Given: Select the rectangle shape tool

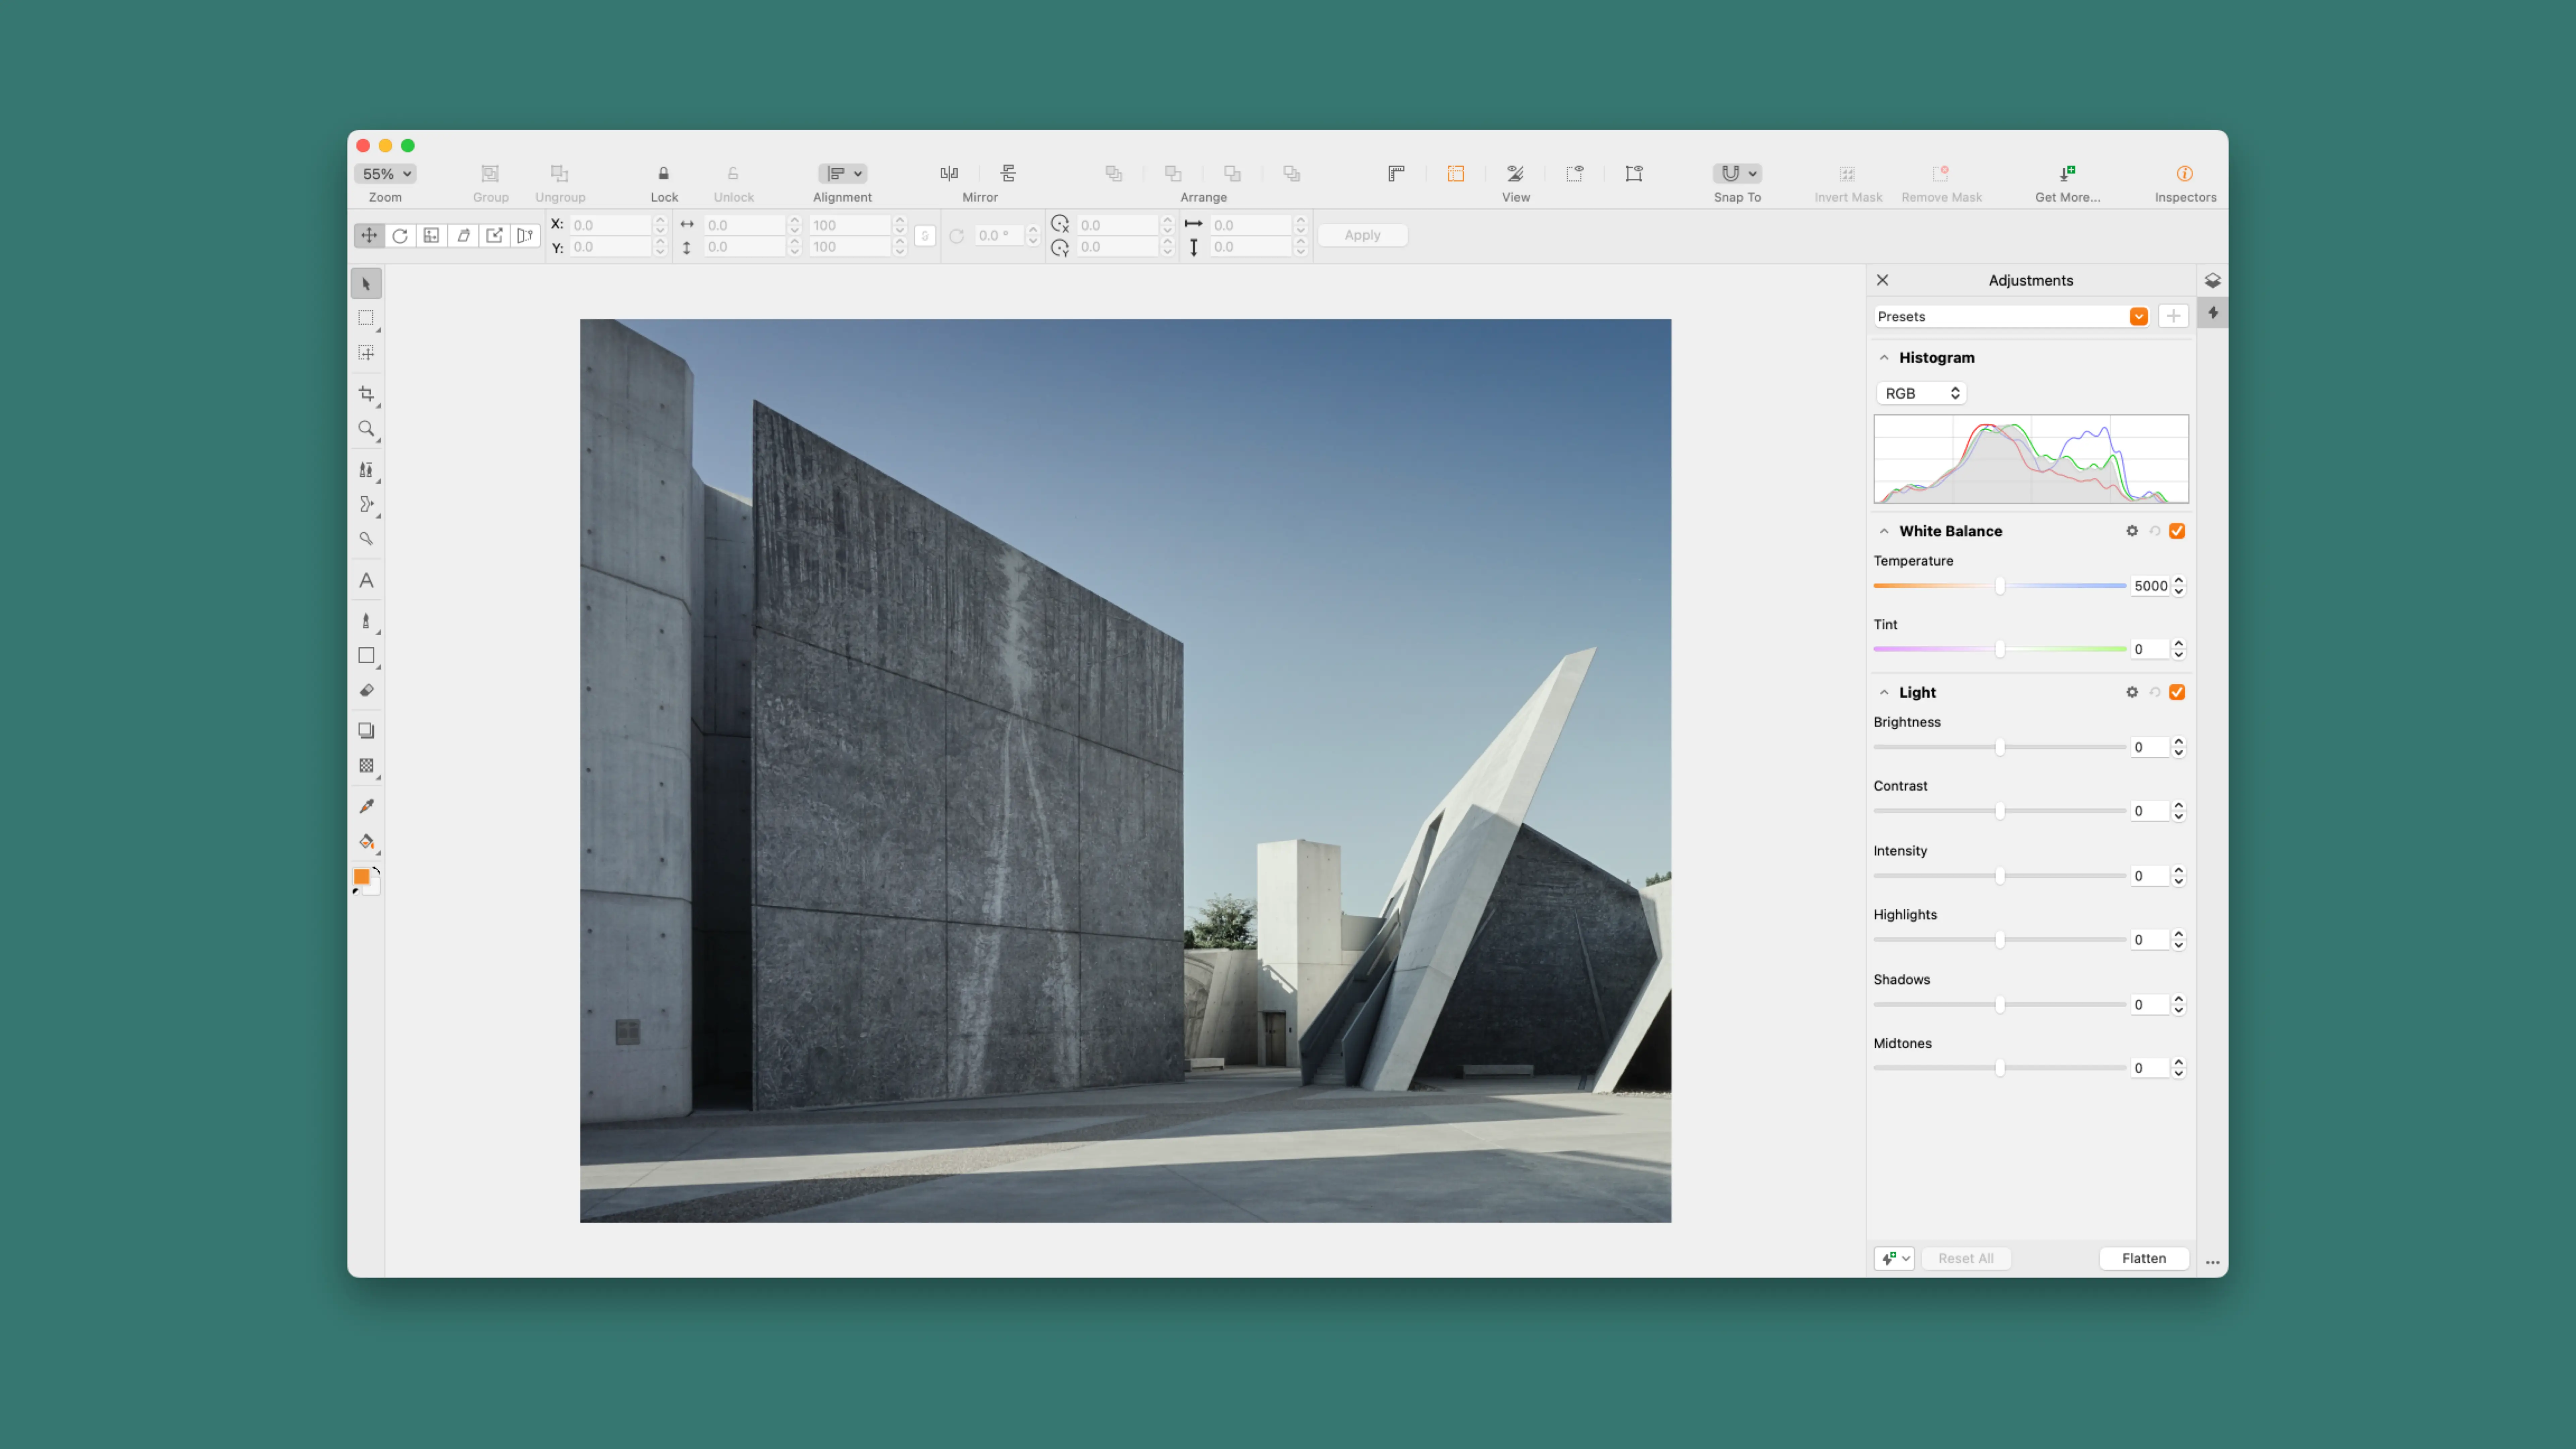Looking at the screenshot, I should coord(366,656).
